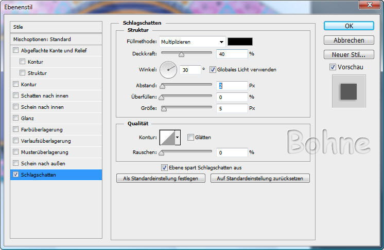Open the Stile list header
Screen dimensions: 384x250
(57, 27)
